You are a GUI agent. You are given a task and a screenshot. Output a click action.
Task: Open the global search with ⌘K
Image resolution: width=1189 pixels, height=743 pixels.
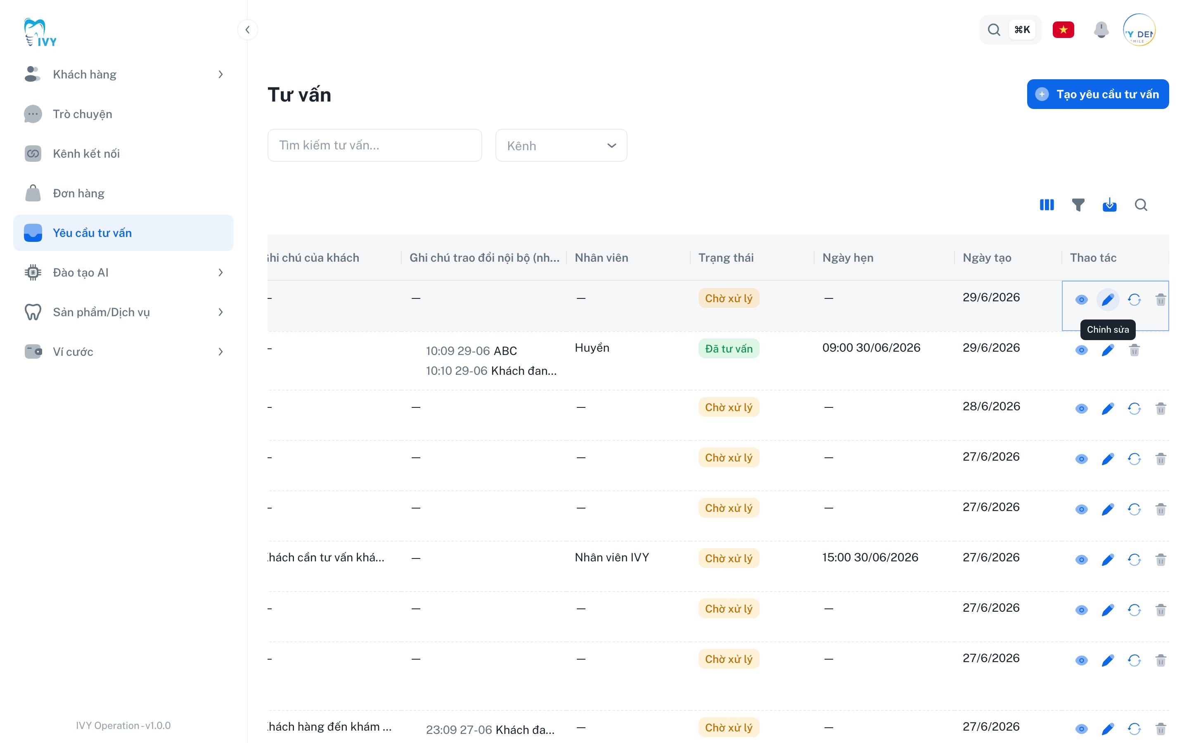(1010, 30)
